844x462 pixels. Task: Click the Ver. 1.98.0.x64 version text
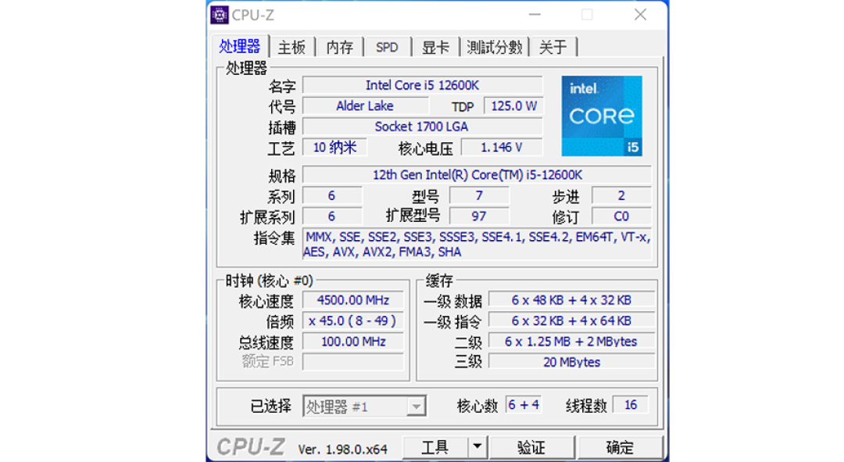(x=342, y=449)
